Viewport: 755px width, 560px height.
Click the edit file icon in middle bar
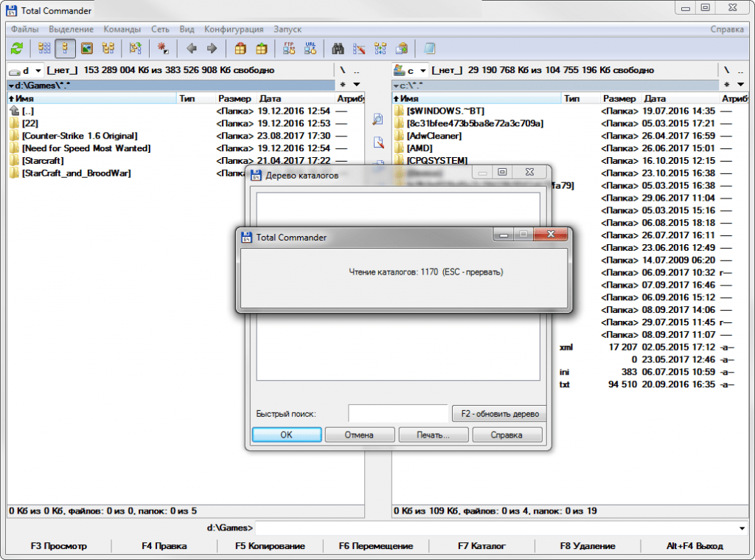pos(378,142)
